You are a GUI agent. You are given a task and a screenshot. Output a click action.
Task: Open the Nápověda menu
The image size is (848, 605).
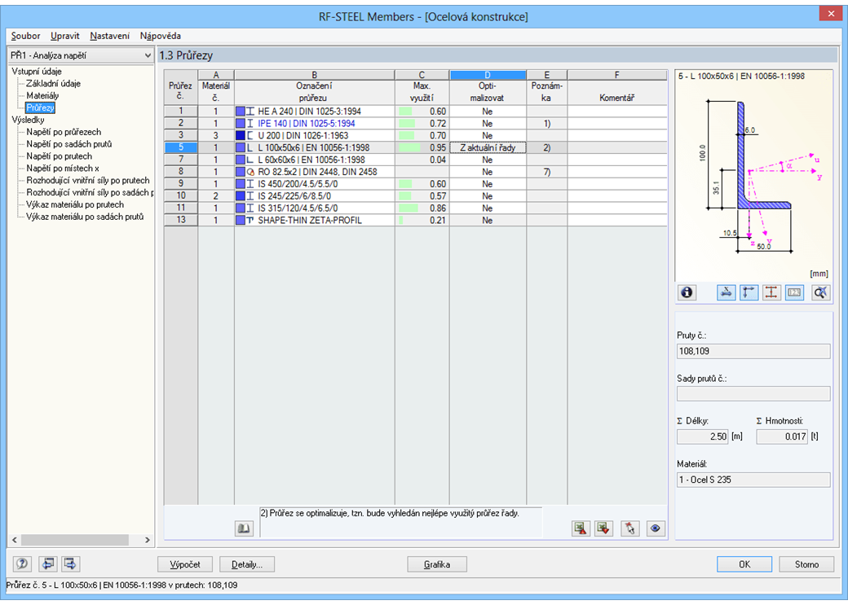click(161, 36)
